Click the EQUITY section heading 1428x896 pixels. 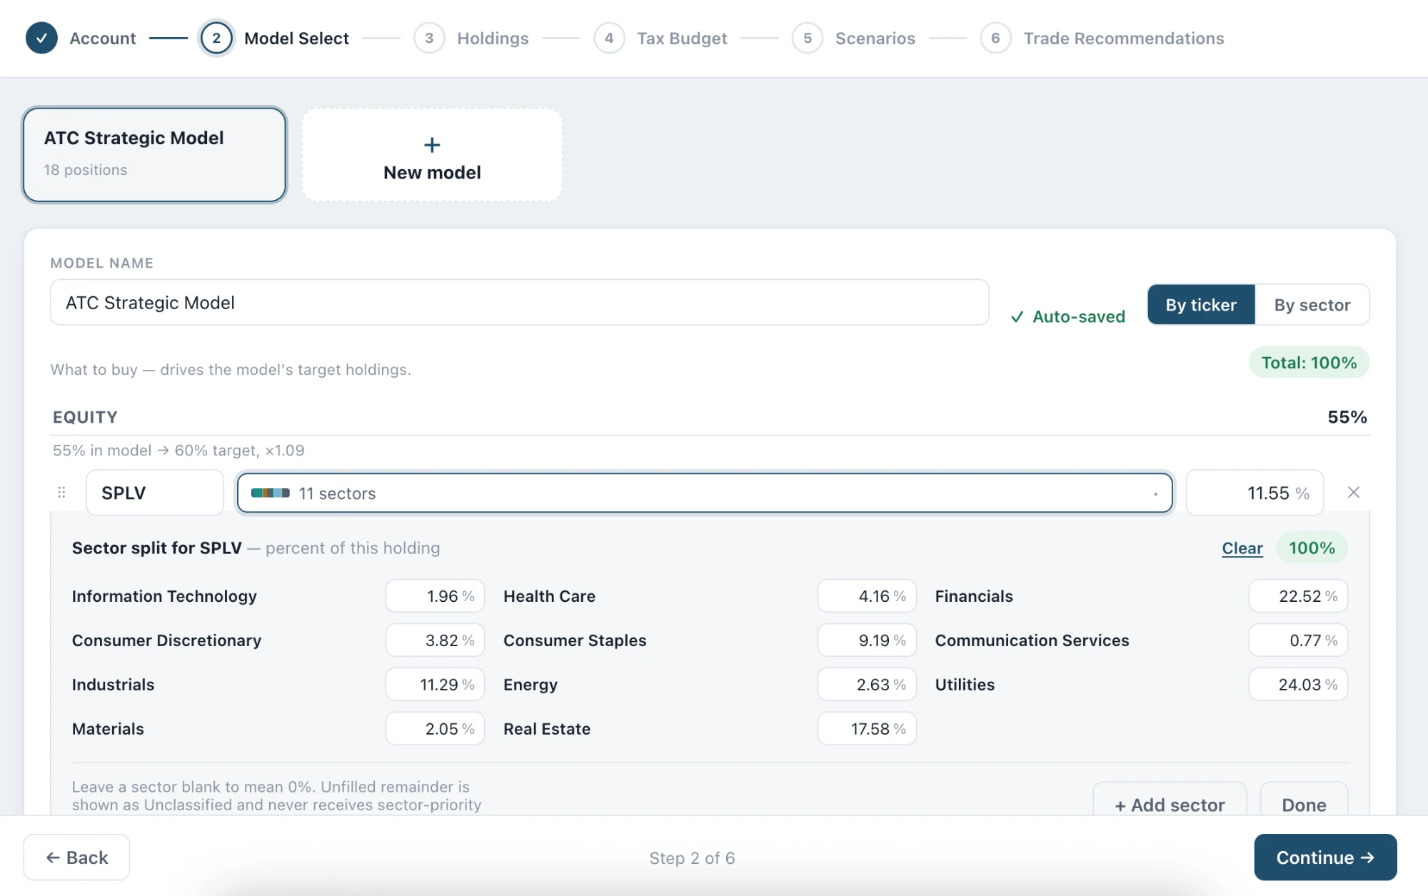[85, 417]
